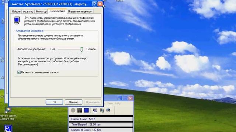
Task: Click the Отмена button
Action: click(73, 102)
